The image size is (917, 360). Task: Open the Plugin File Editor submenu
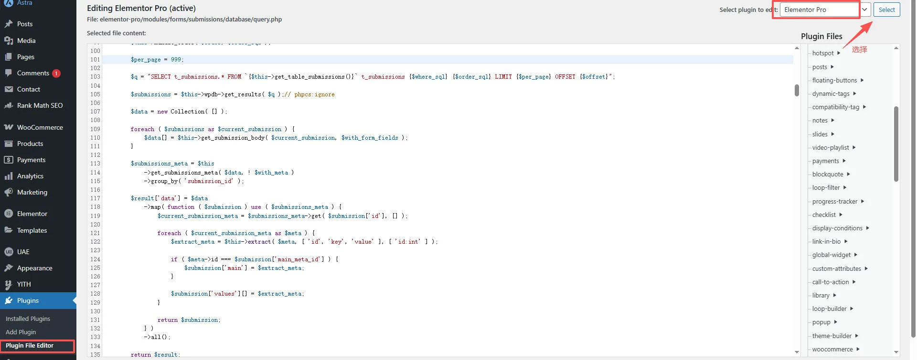pos(30,346)
